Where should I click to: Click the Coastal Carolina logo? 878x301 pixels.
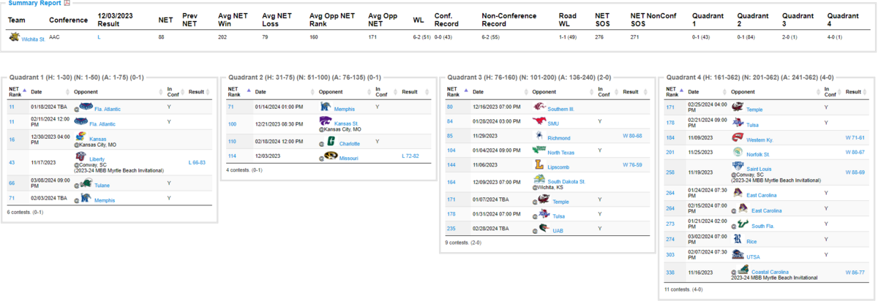[743, 270]
